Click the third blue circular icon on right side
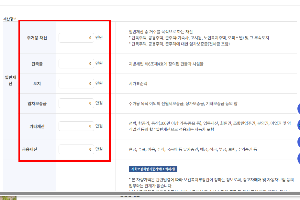The image size is (300, 200). 298,142
